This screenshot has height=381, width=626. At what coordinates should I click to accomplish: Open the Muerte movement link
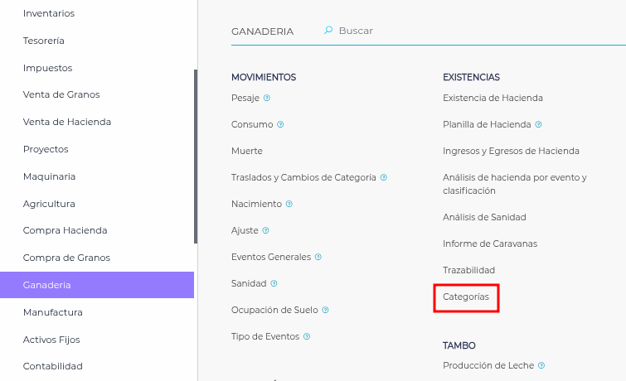click(247, 151)
